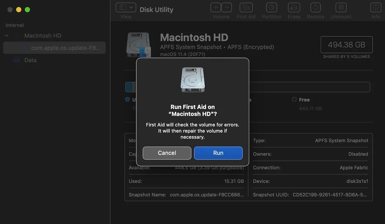Select the Erase toolbar icon
The image size is (385, 224).
(x=294, y=7)
